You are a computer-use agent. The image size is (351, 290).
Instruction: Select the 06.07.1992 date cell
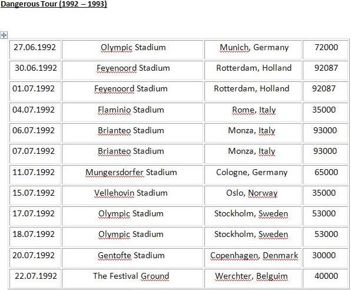click(x=35, y=133)
